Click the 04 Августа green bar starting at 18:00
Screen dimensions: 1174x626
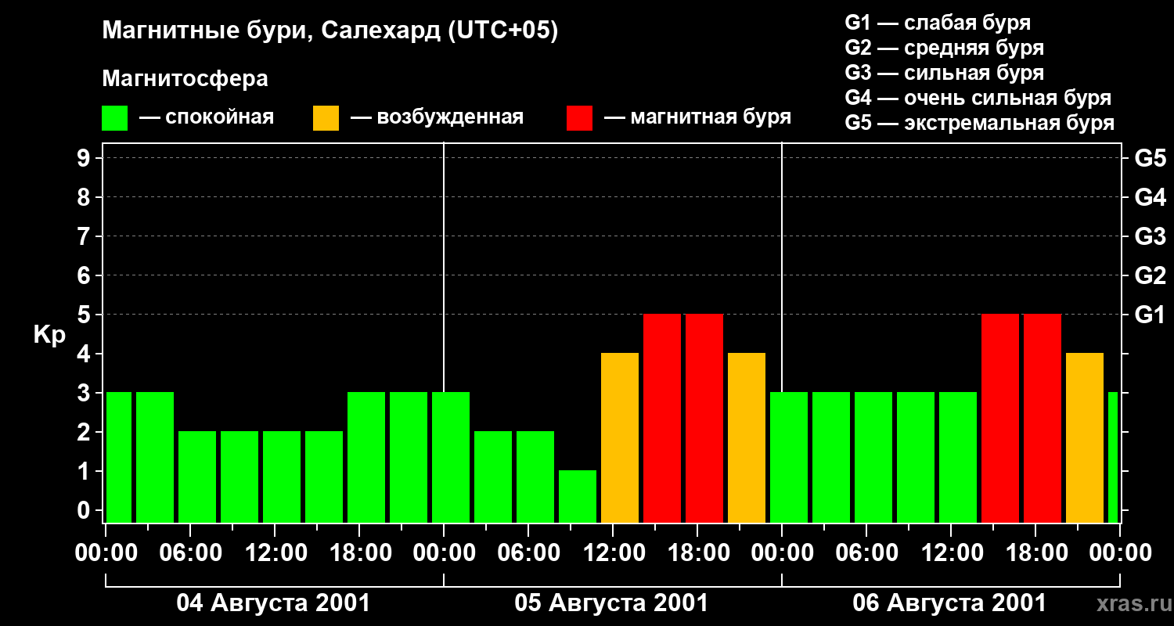pos(366,458)
